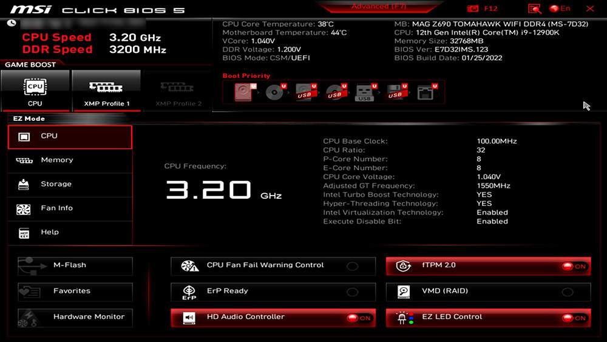The width and height of the screenshot is (607, 342).
Task: Click the Favorites heart folder icon
Action: click(30, 292)
